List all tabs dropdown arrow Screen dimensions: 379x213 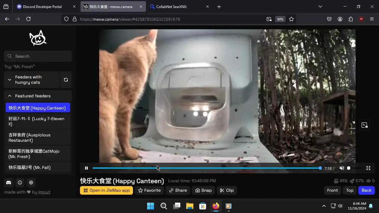point(320,7)
